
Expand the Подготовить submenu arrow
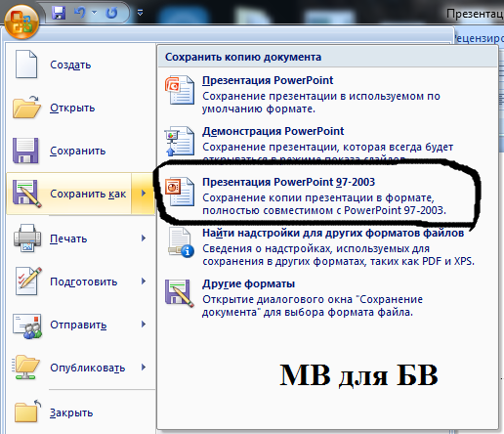(144, 282)
